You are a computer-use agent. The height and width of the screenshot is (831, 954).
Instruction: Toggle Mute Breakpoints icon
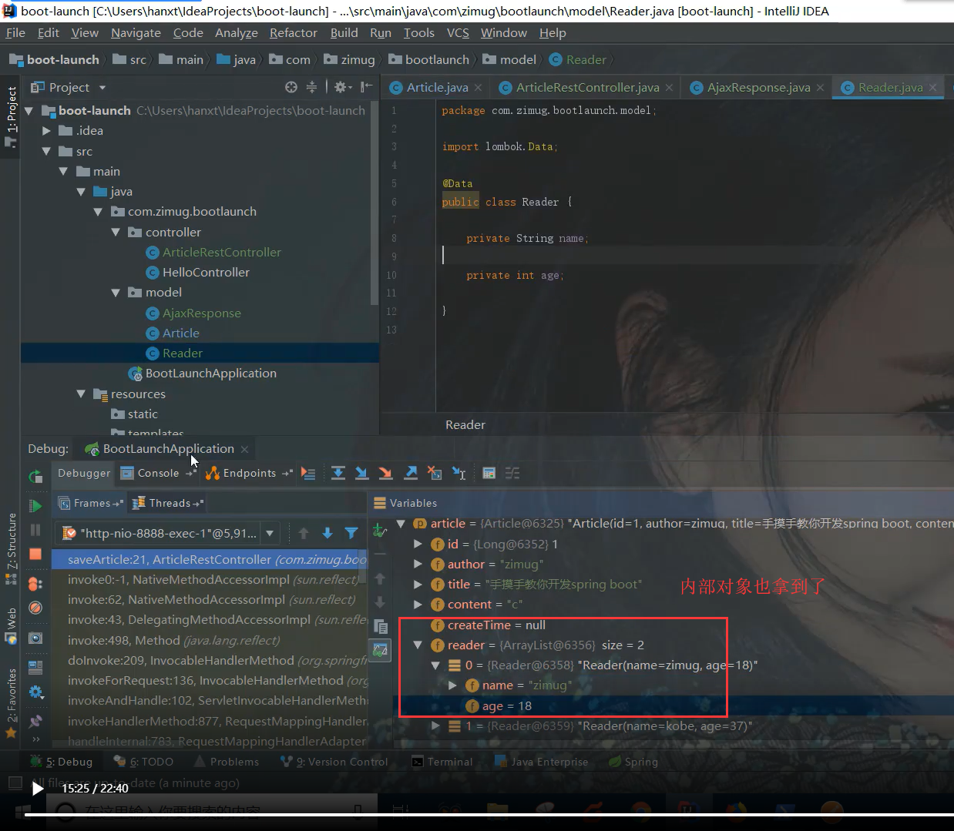coord(35,608)
